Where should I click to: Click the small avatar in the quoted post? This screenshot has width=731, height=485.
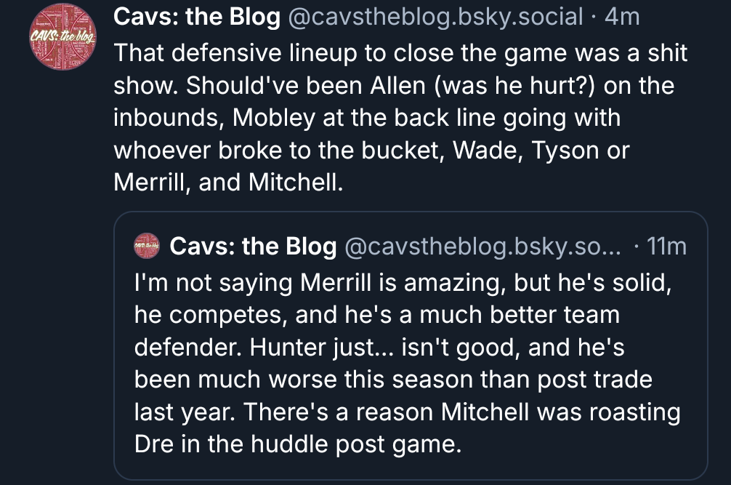(148, 246)
